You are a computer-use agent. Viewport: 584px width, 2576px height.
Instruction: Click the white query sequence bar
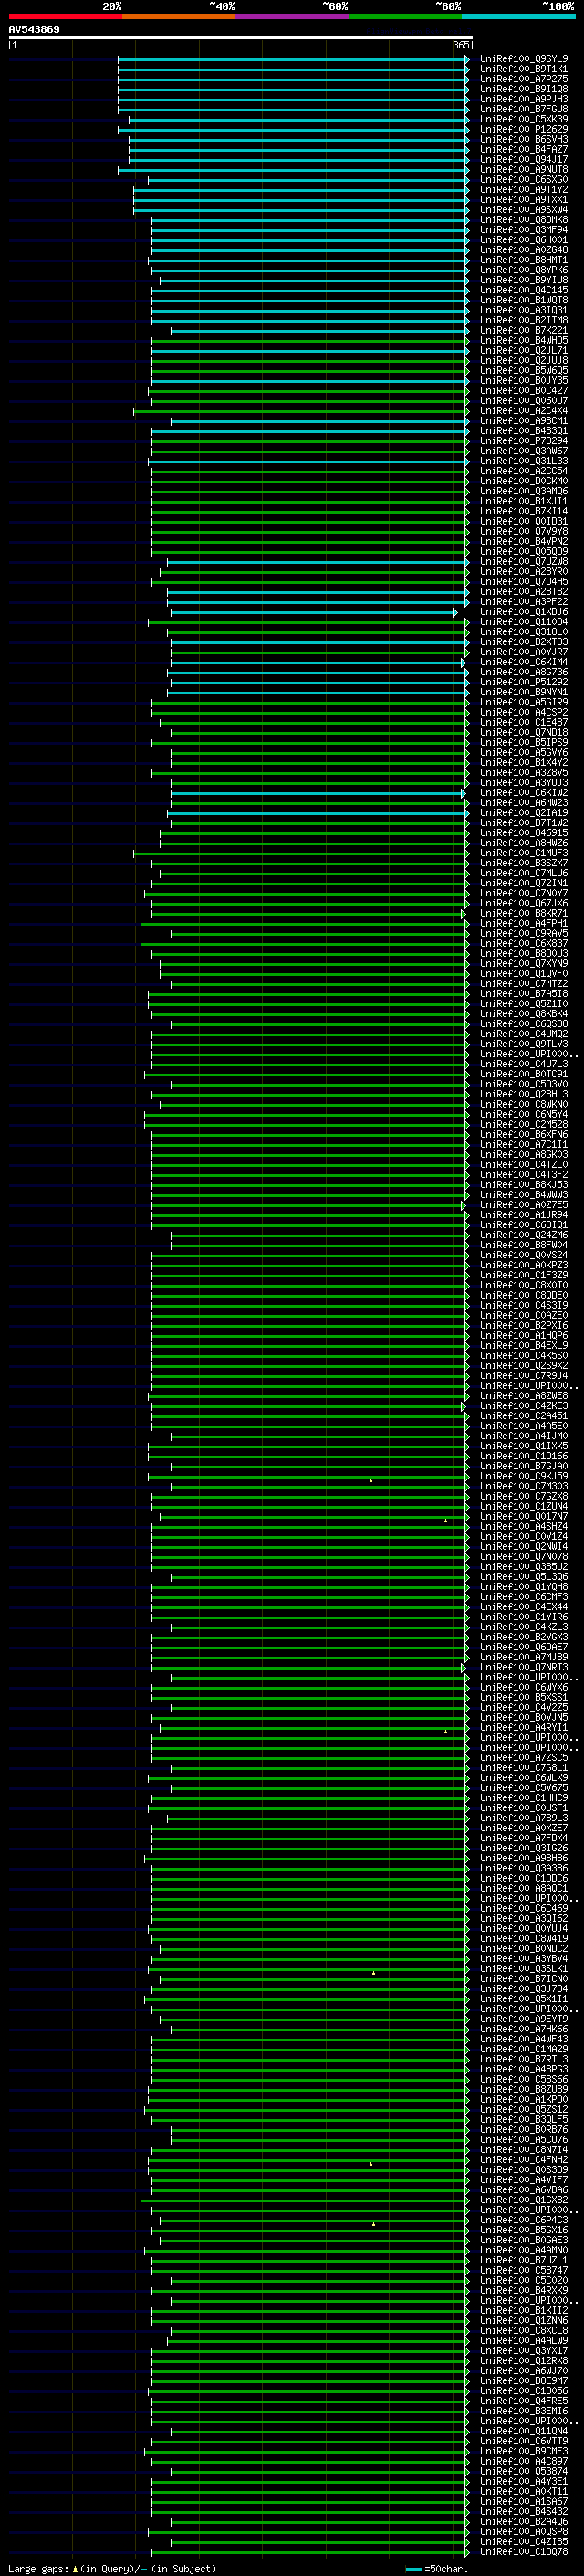[x=241, y=38]
